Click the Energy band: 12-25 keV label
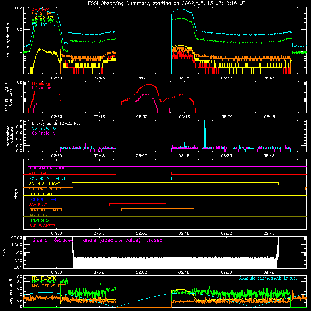Viewport: 311px width, 311px height. [x=56, y=124]
